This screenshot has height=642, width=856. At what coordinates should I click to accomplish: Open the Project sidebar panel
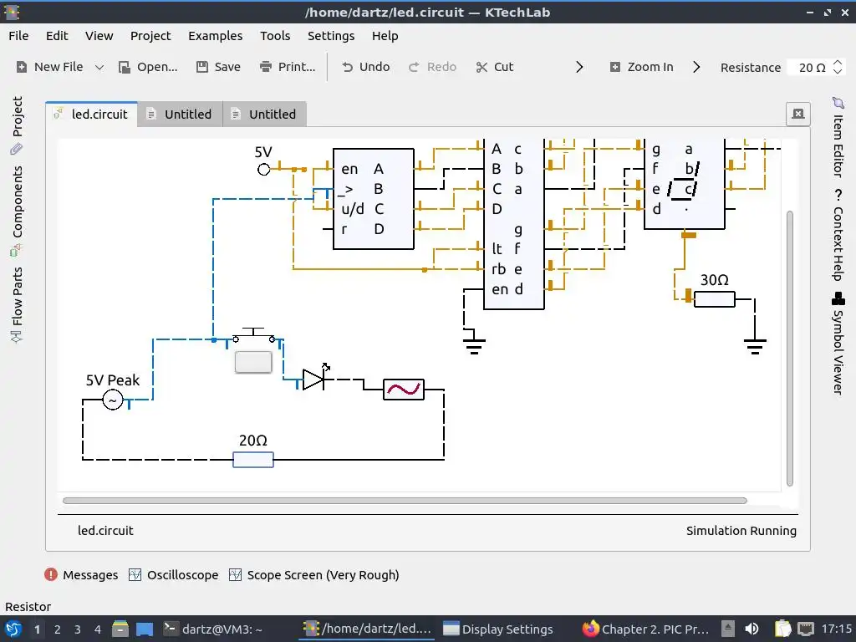17,125
